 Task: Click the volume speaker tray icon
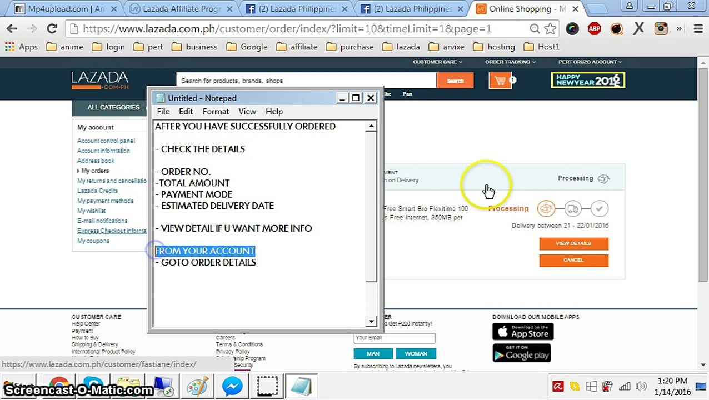pos(641,387)
